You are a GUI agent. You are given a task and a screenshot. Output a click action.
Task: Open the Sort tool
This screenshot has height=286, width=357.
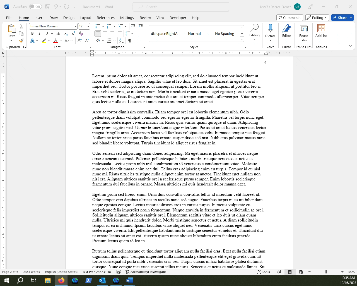[x=121, y=41]
